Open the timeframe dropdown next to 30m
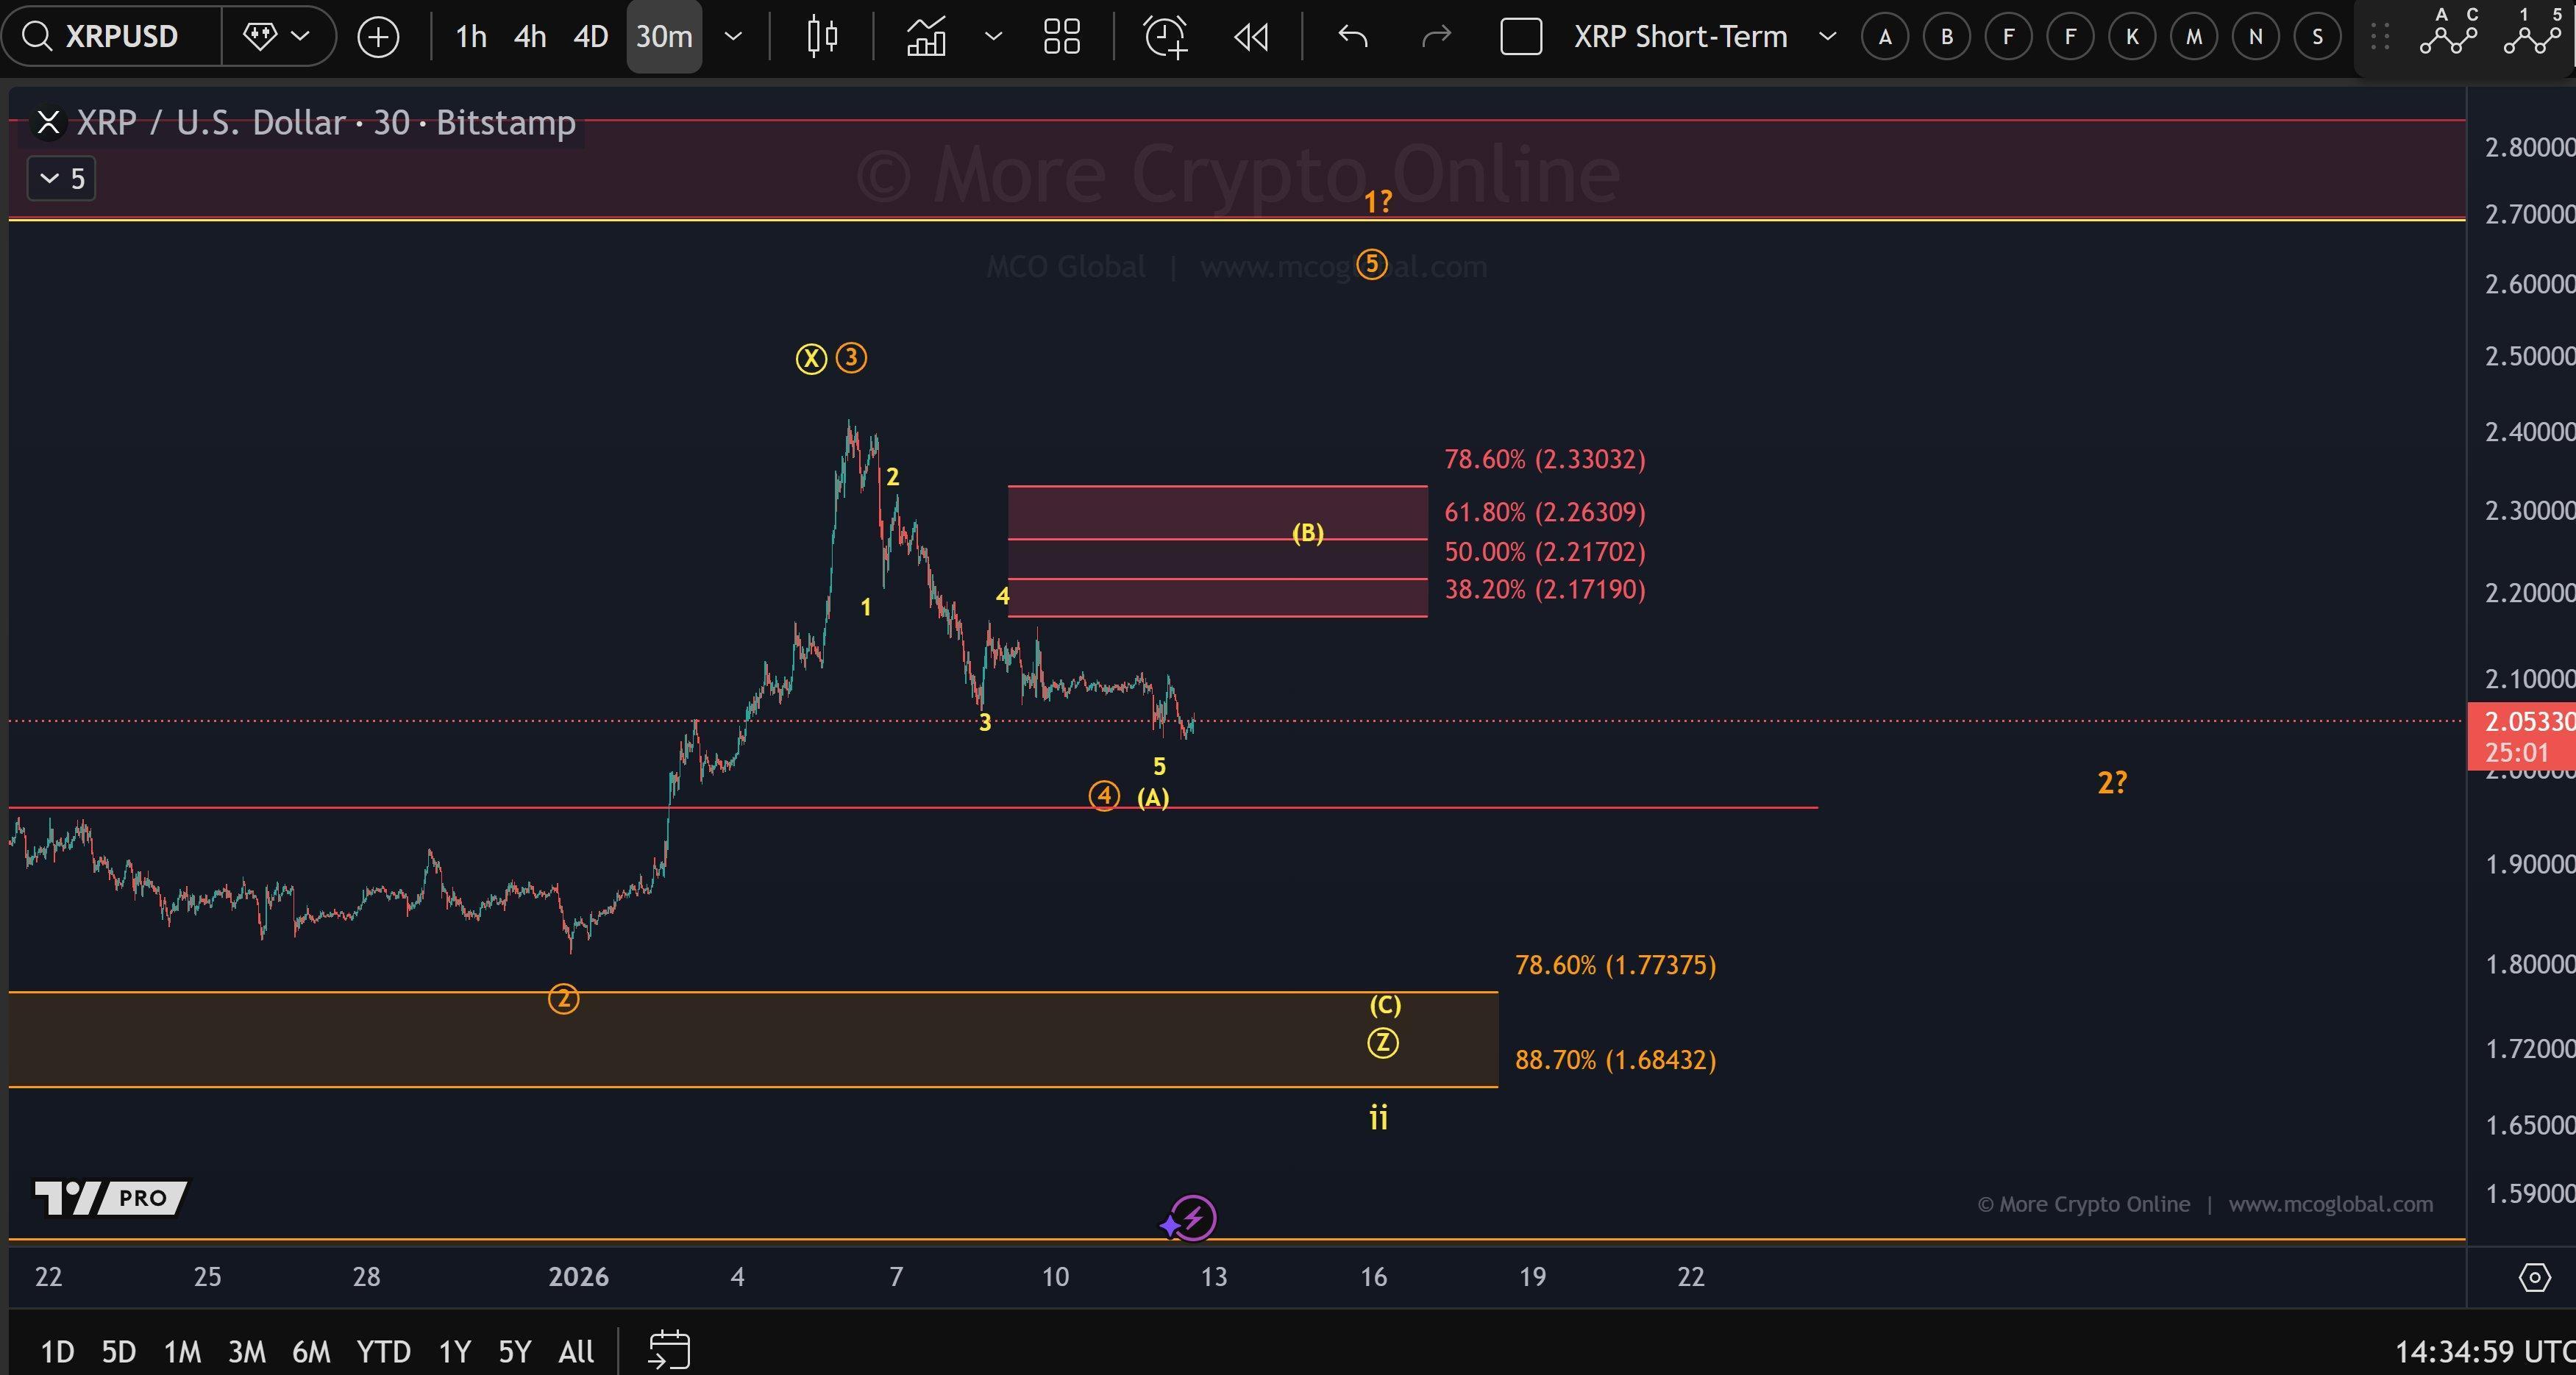2576x1375 pixels. [733, 37]
